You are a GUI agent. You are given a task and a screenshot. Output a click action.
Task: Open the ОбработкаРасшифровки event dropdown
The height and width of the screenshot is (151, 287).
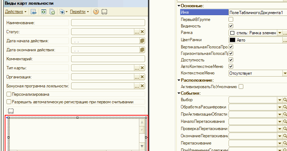280,107
